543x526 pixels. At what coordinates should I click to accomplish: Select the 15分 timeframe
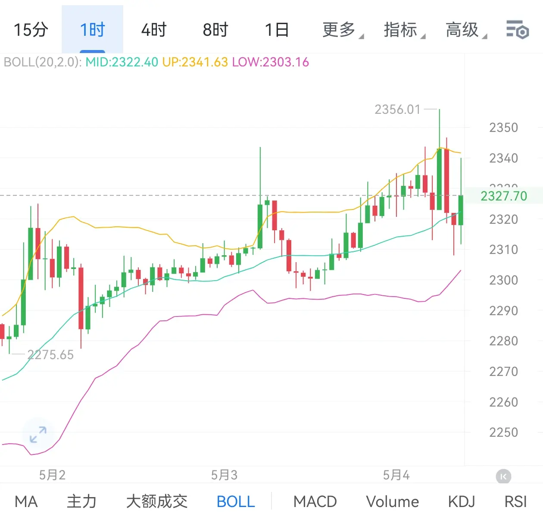(x=31, y=30)
